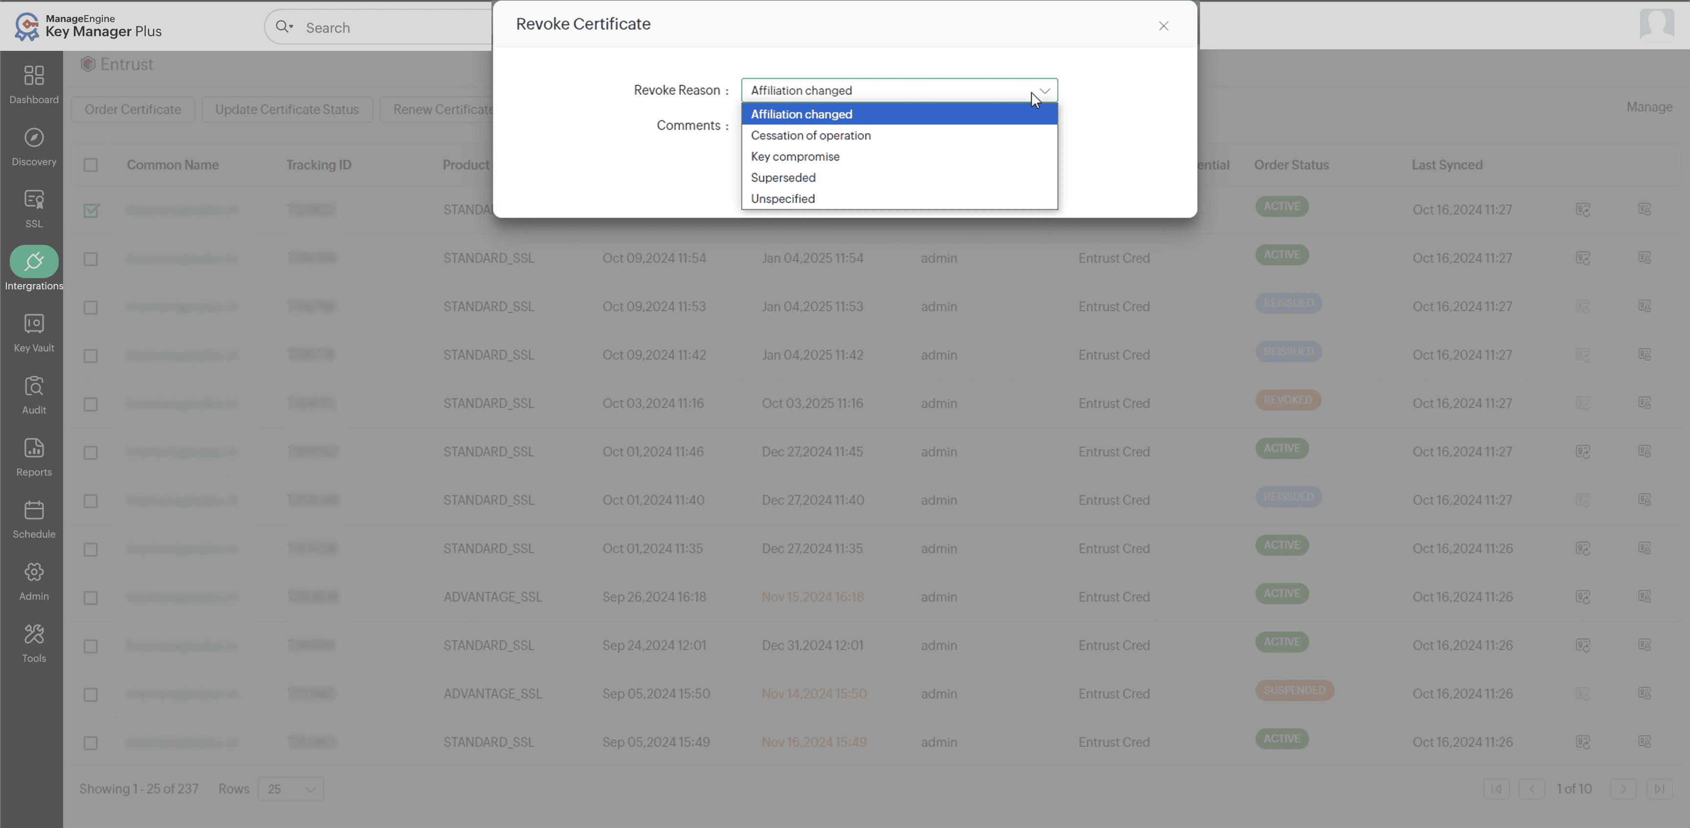Open the Dashboard sidebar icon
1690x828 pixels.
pyautogui.click(x=34, y=75)
